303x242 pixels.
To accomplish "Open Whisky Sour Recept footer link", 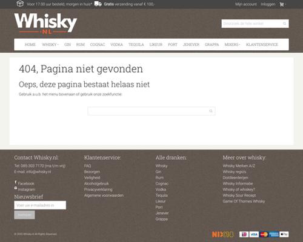I will pos(239,195).
